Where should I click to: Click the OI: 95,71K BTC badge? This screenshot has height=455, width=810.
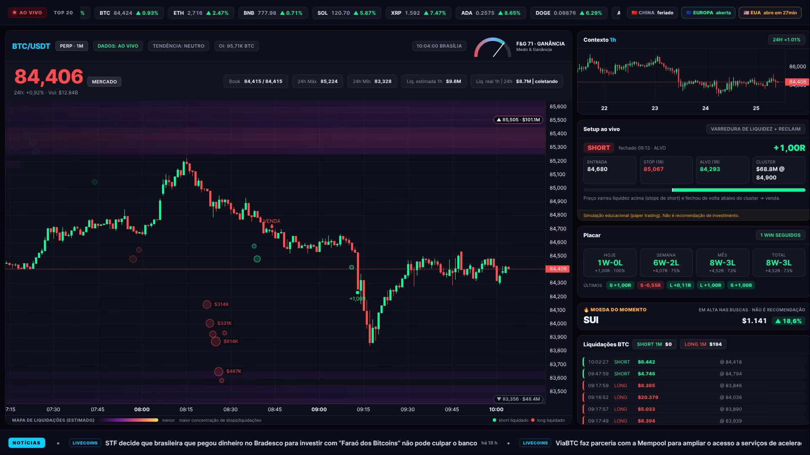point(236,46)
